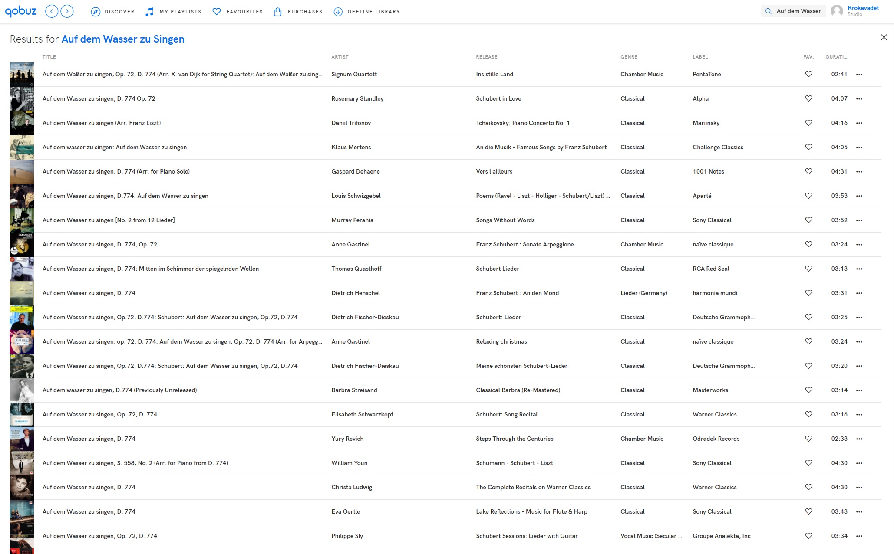Toggle favourite for Daniil Trifonov track

tap(808, 122)
